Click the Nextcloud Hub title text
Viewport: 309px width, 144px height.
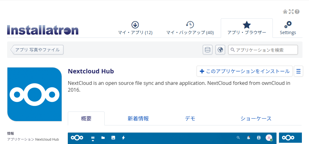[x=91, y=71]
